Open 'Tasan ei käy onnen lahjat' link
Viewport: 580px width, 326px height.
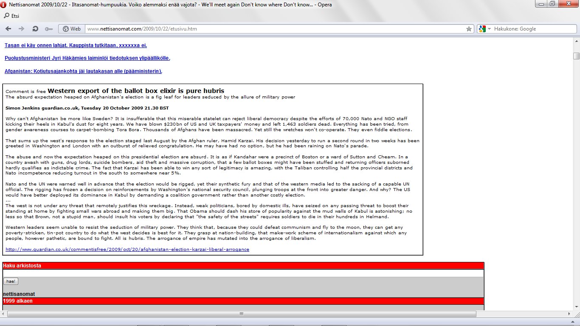76,45
